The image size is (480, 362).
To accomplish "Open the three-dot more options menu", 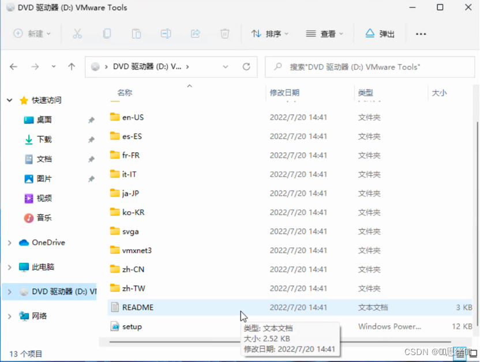I will coord(421,33).
